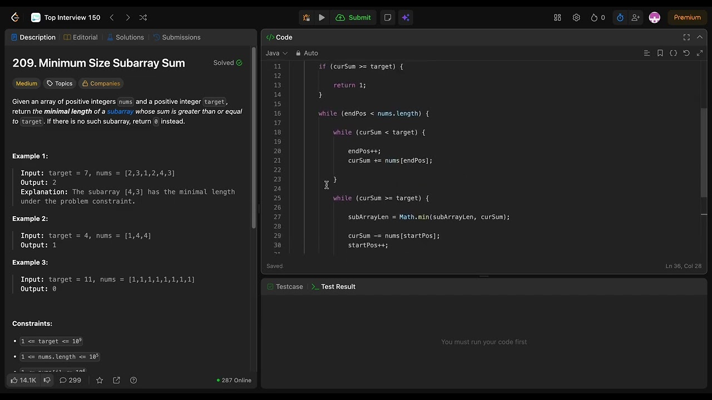The image size is (712, 400).
Task: Open settings gear icon
Action: pyautogui.click(x=576, y=17)
